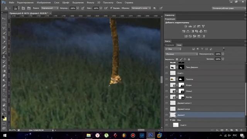
Task: Open File Explorer from the taskbar
Action: 89,136
